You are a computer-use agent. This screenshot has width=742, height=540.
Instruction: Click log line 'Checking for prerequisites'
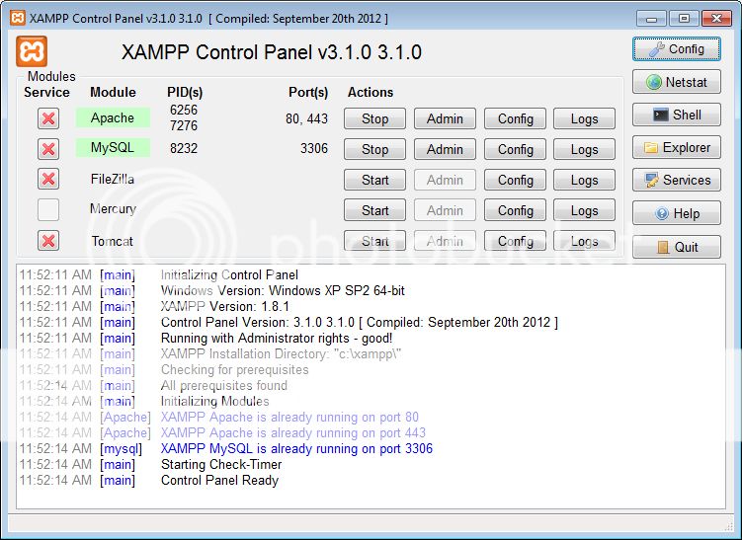pos(235,370)
